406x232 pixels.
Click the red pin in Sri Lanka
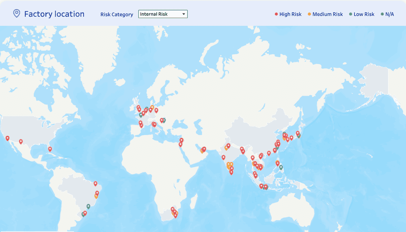(231, 172)
